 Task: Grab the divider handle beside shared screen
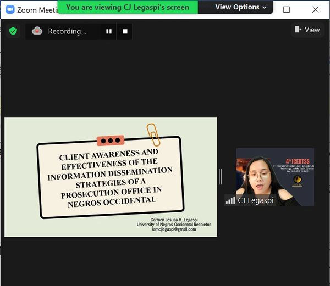click(x=221, y=177)
